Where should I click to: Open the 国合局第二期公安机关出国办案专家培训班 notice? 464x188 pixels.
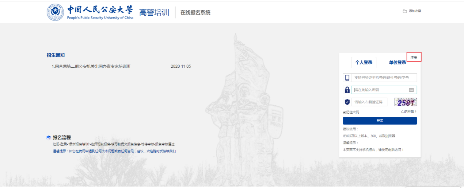coord(92,67)
